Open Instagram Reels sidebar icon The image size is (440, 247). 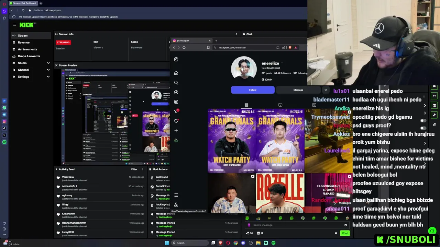176,102
